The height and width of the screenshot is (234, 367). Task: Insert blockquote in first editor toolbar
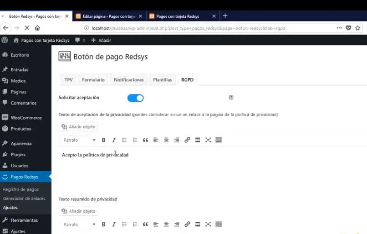145,140
